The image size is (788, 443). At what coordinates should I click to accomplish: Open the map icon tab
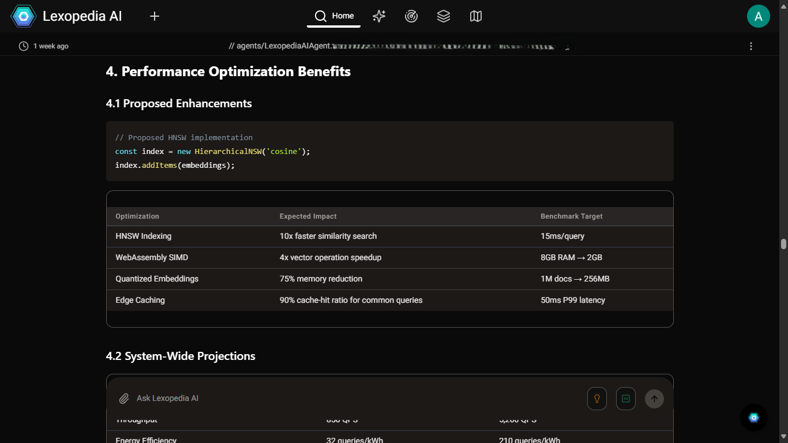(476, 16)
